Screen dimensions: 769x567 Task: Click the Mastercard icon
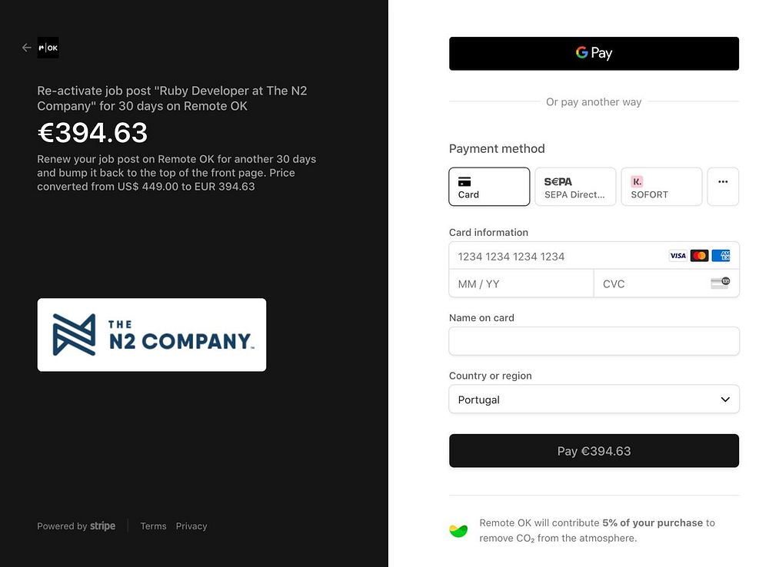[x=699, y=256]
